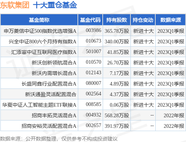Click the 东软集团 title text

(15, 5)
